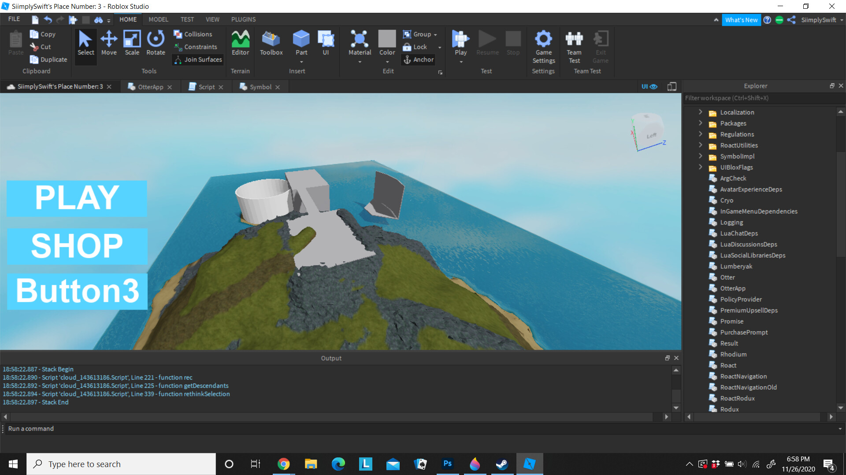The width and height of the screenshot is (846, 475).
Task: Click the device emulator icon above viewport
Action: [672, 87]
